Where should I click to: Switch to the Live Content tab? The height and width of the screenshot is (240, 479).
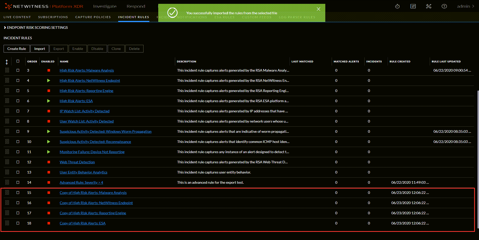[17, 17]
